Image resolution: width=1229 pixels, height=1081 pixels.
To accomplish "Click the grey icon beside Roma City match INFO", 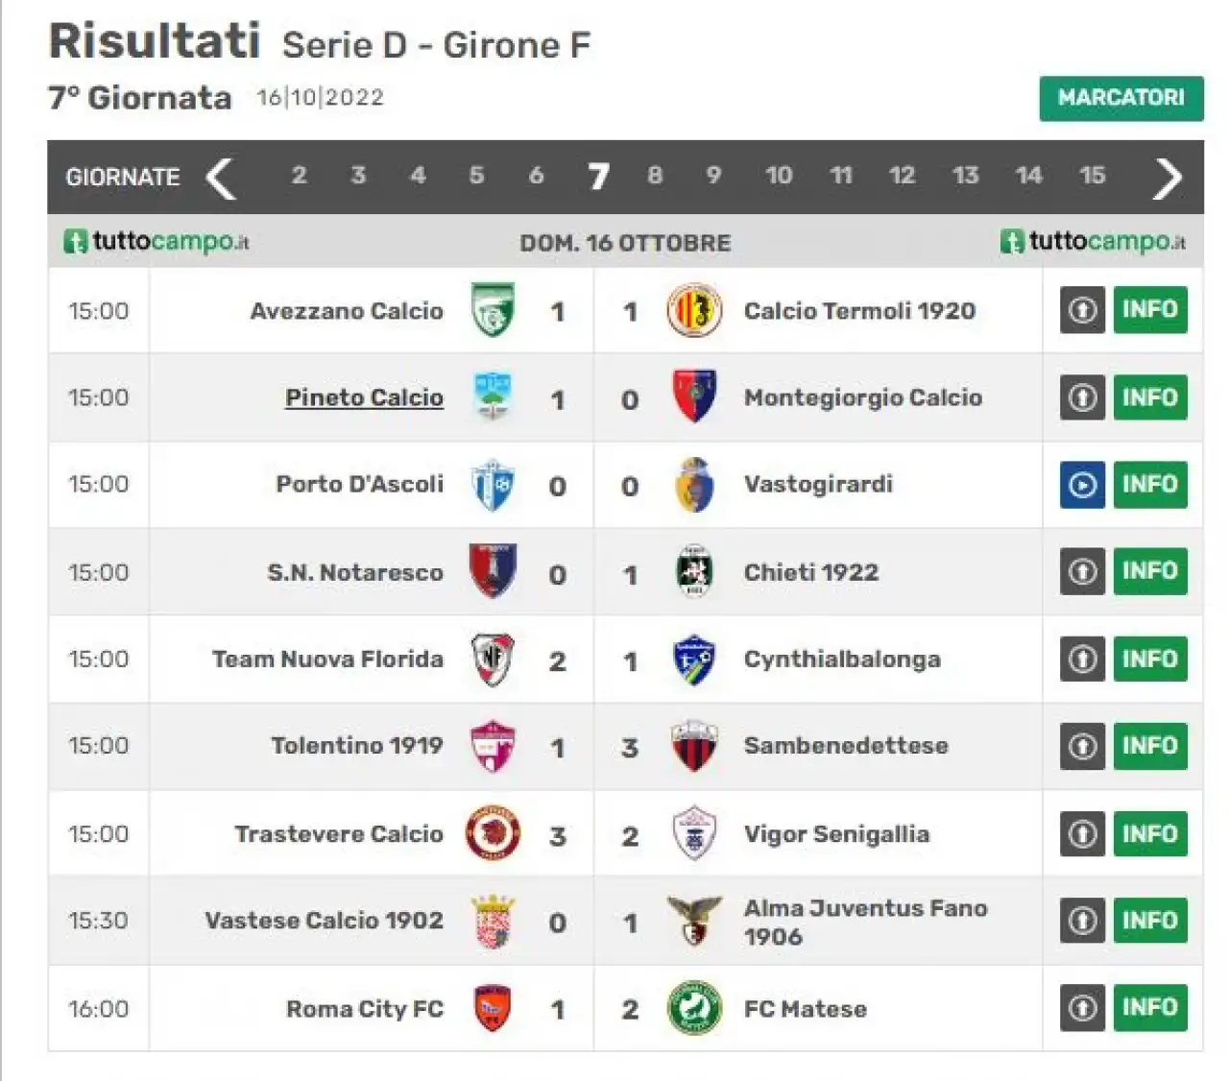I will [x=1082, y=1007].
